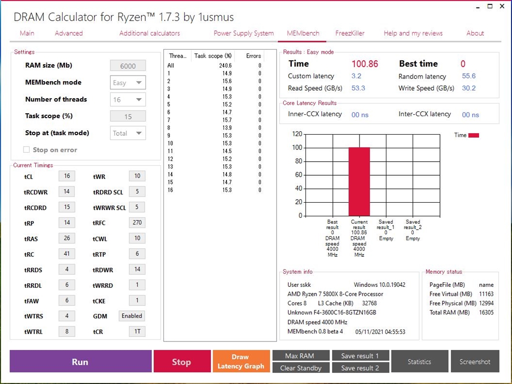Viewport: 512px width, 384px height.
Task: Click the tRC value 41 field
Action: [66, 253]
